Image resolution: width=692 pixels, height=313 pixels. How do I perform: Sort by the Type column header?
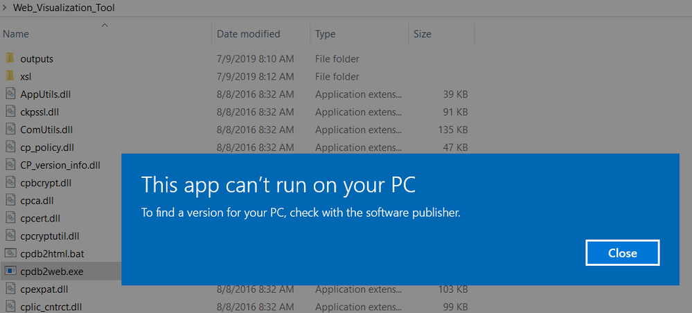[x=325, y=34]
